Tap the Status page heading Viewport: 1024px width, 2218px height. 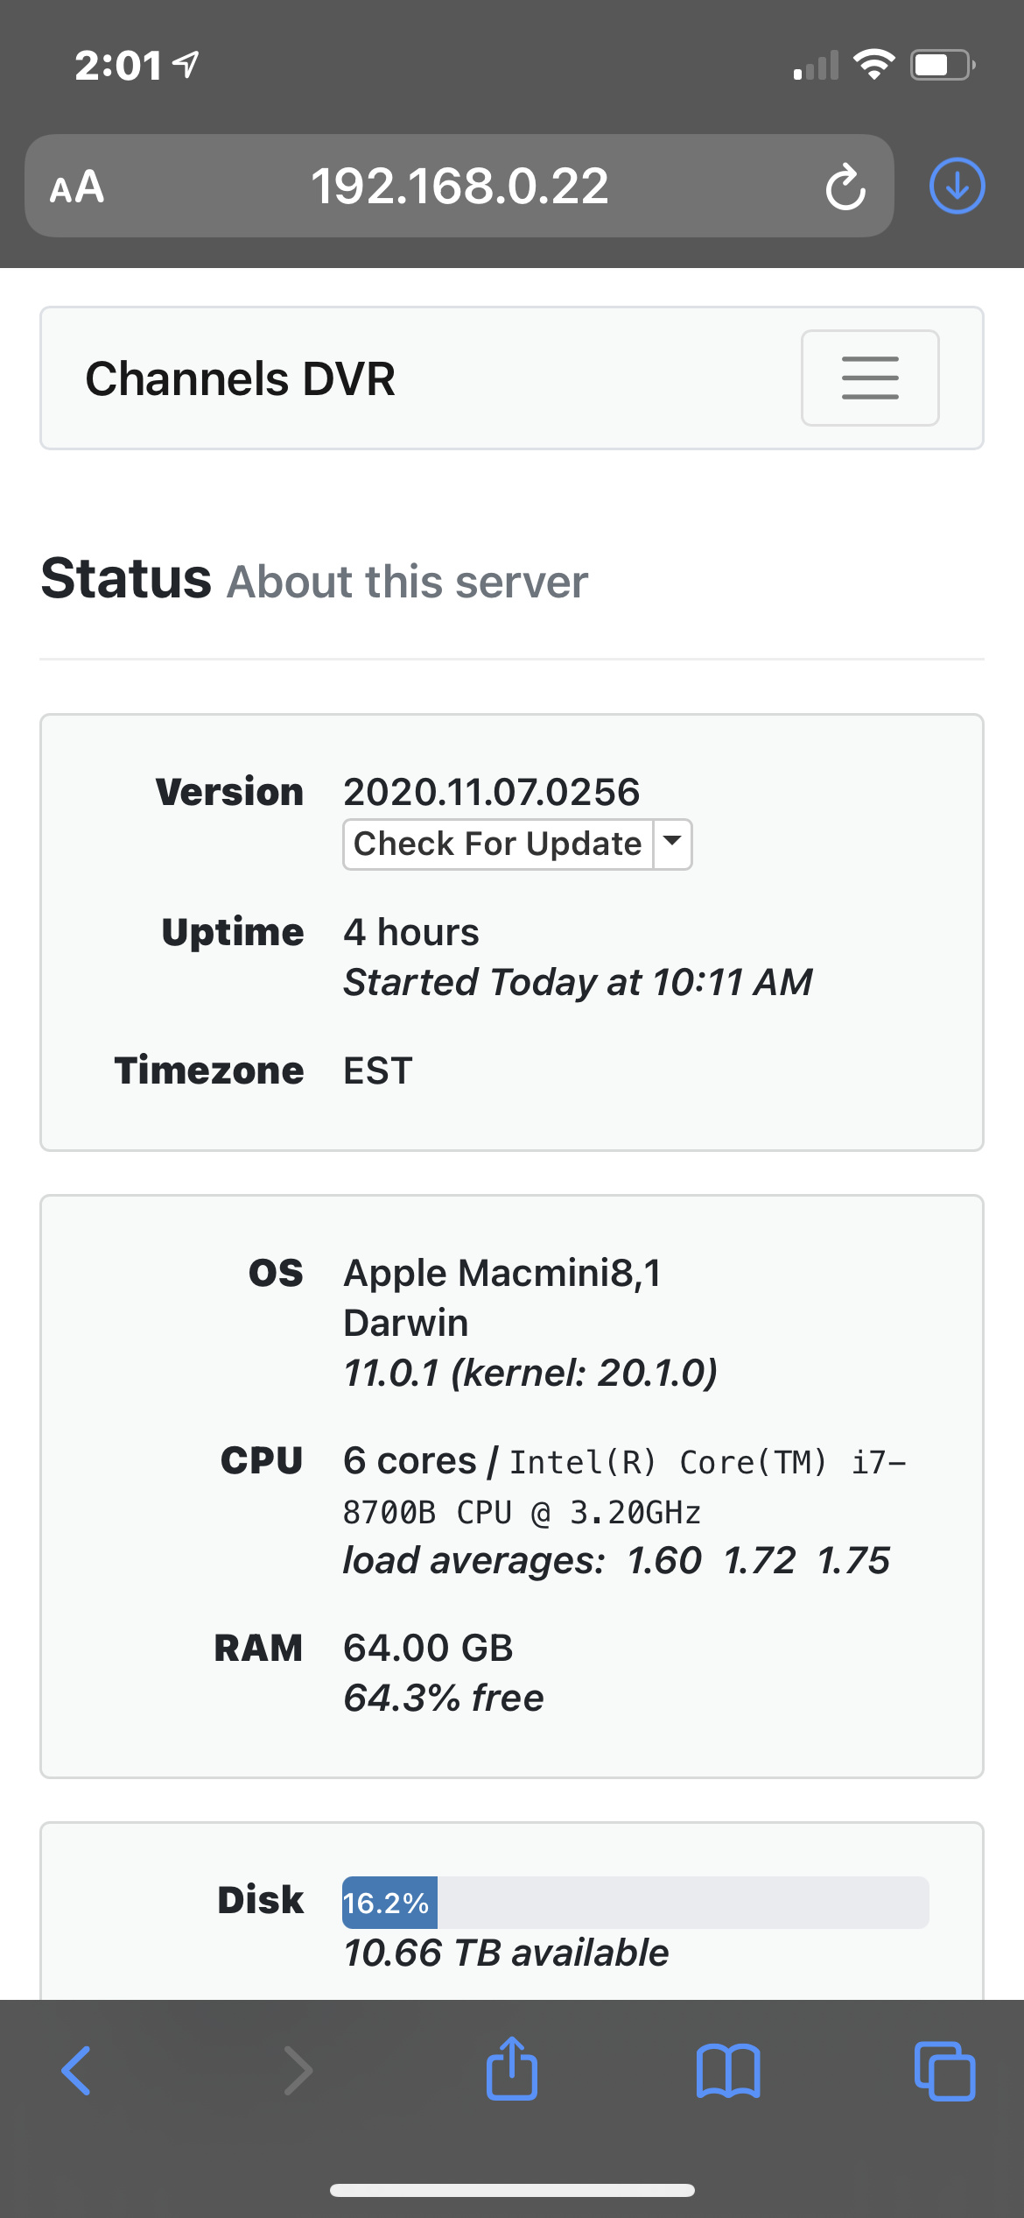pyautogui.click(x=127, y=579)
